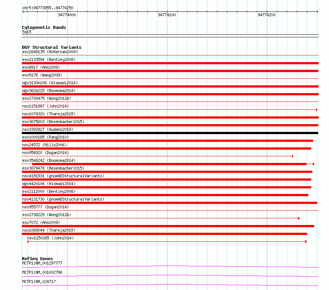This screenshot has height=290, width=329.
Task: Select variant dgv362e215 (Boomsma2014) label
Action: 49,91
